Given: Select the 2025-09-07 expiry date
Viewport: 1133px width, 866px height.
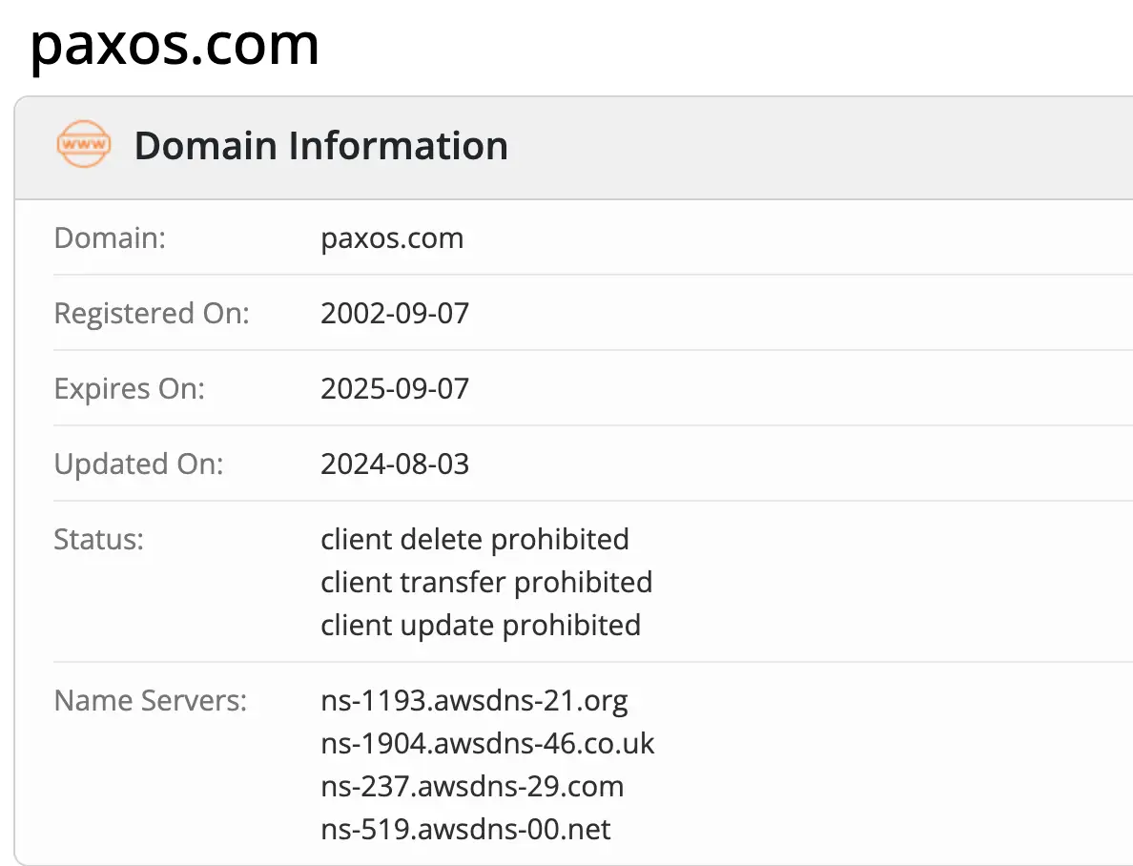Looking at the screenshot, I should (x=395, y=389).
